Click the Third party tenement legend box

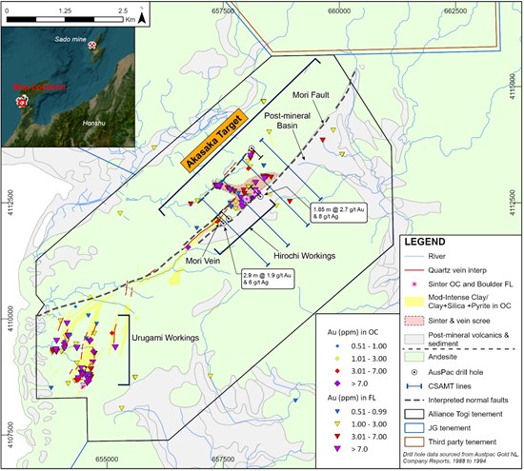tap(414, 442)
